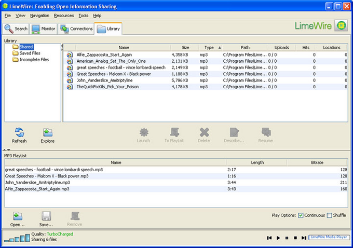Viewport: 353px width, 248px height.
Task: Click the Resume download icon
Action: 266,132
